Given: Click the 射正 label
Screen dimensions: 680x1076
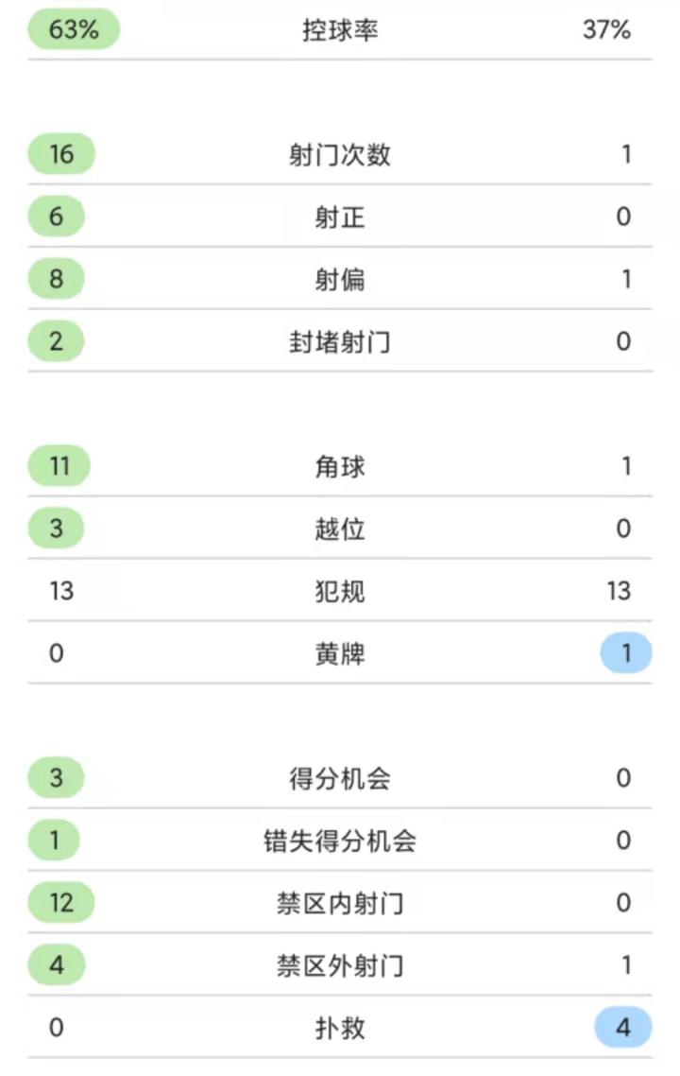Looking at the screenshot, I should 340,217.
